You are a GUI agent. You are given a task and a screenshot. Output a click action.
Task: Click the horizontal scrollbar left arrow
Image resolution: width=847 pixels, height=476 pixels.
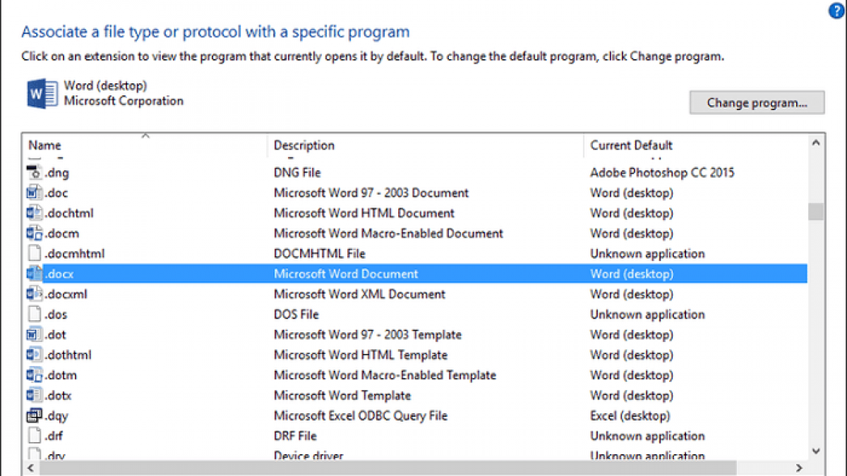point(31,468)
